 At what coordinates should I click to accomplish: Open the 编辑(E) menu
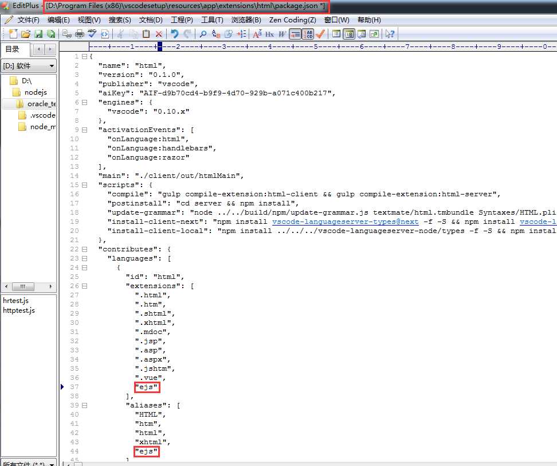pos(58,20)
